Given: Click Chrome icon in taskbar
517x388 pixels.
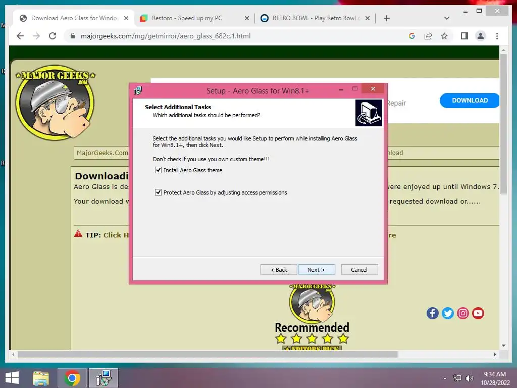Looking at the screenshot, I should click(72, 378).
